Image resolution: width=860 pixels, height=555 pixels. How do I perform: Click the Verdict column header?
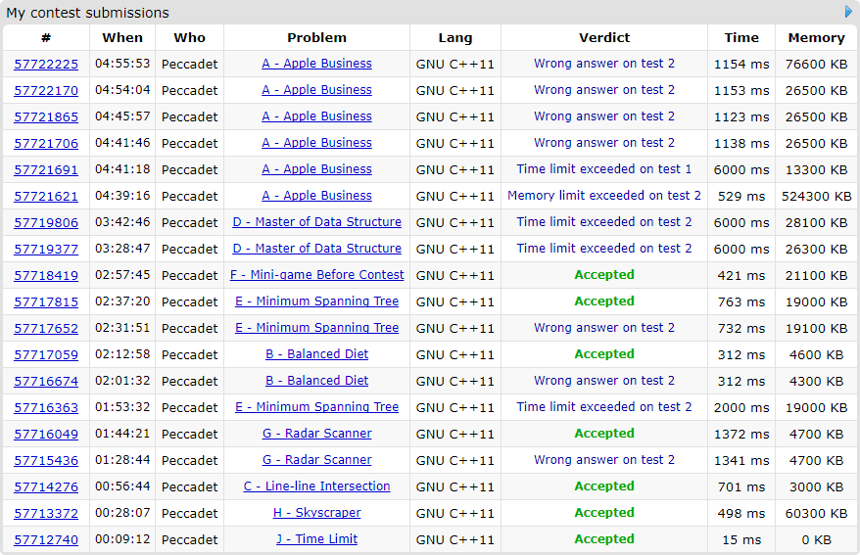click(603, 37)
